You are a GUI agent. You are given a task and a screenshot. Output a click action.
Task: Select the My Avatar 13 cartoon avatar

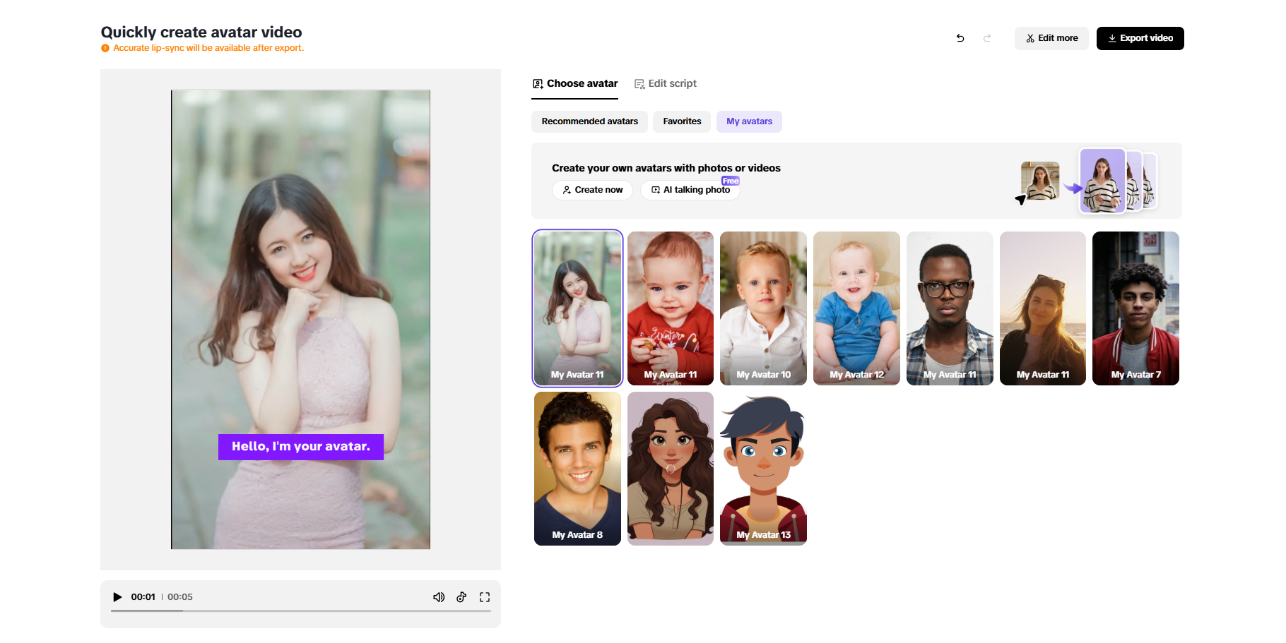click(x=763, y=469)
